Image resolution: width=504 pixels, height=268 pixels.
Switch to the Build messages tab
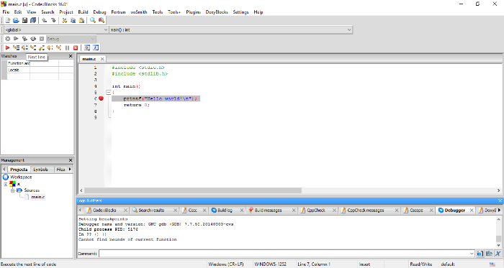[268, 211]
